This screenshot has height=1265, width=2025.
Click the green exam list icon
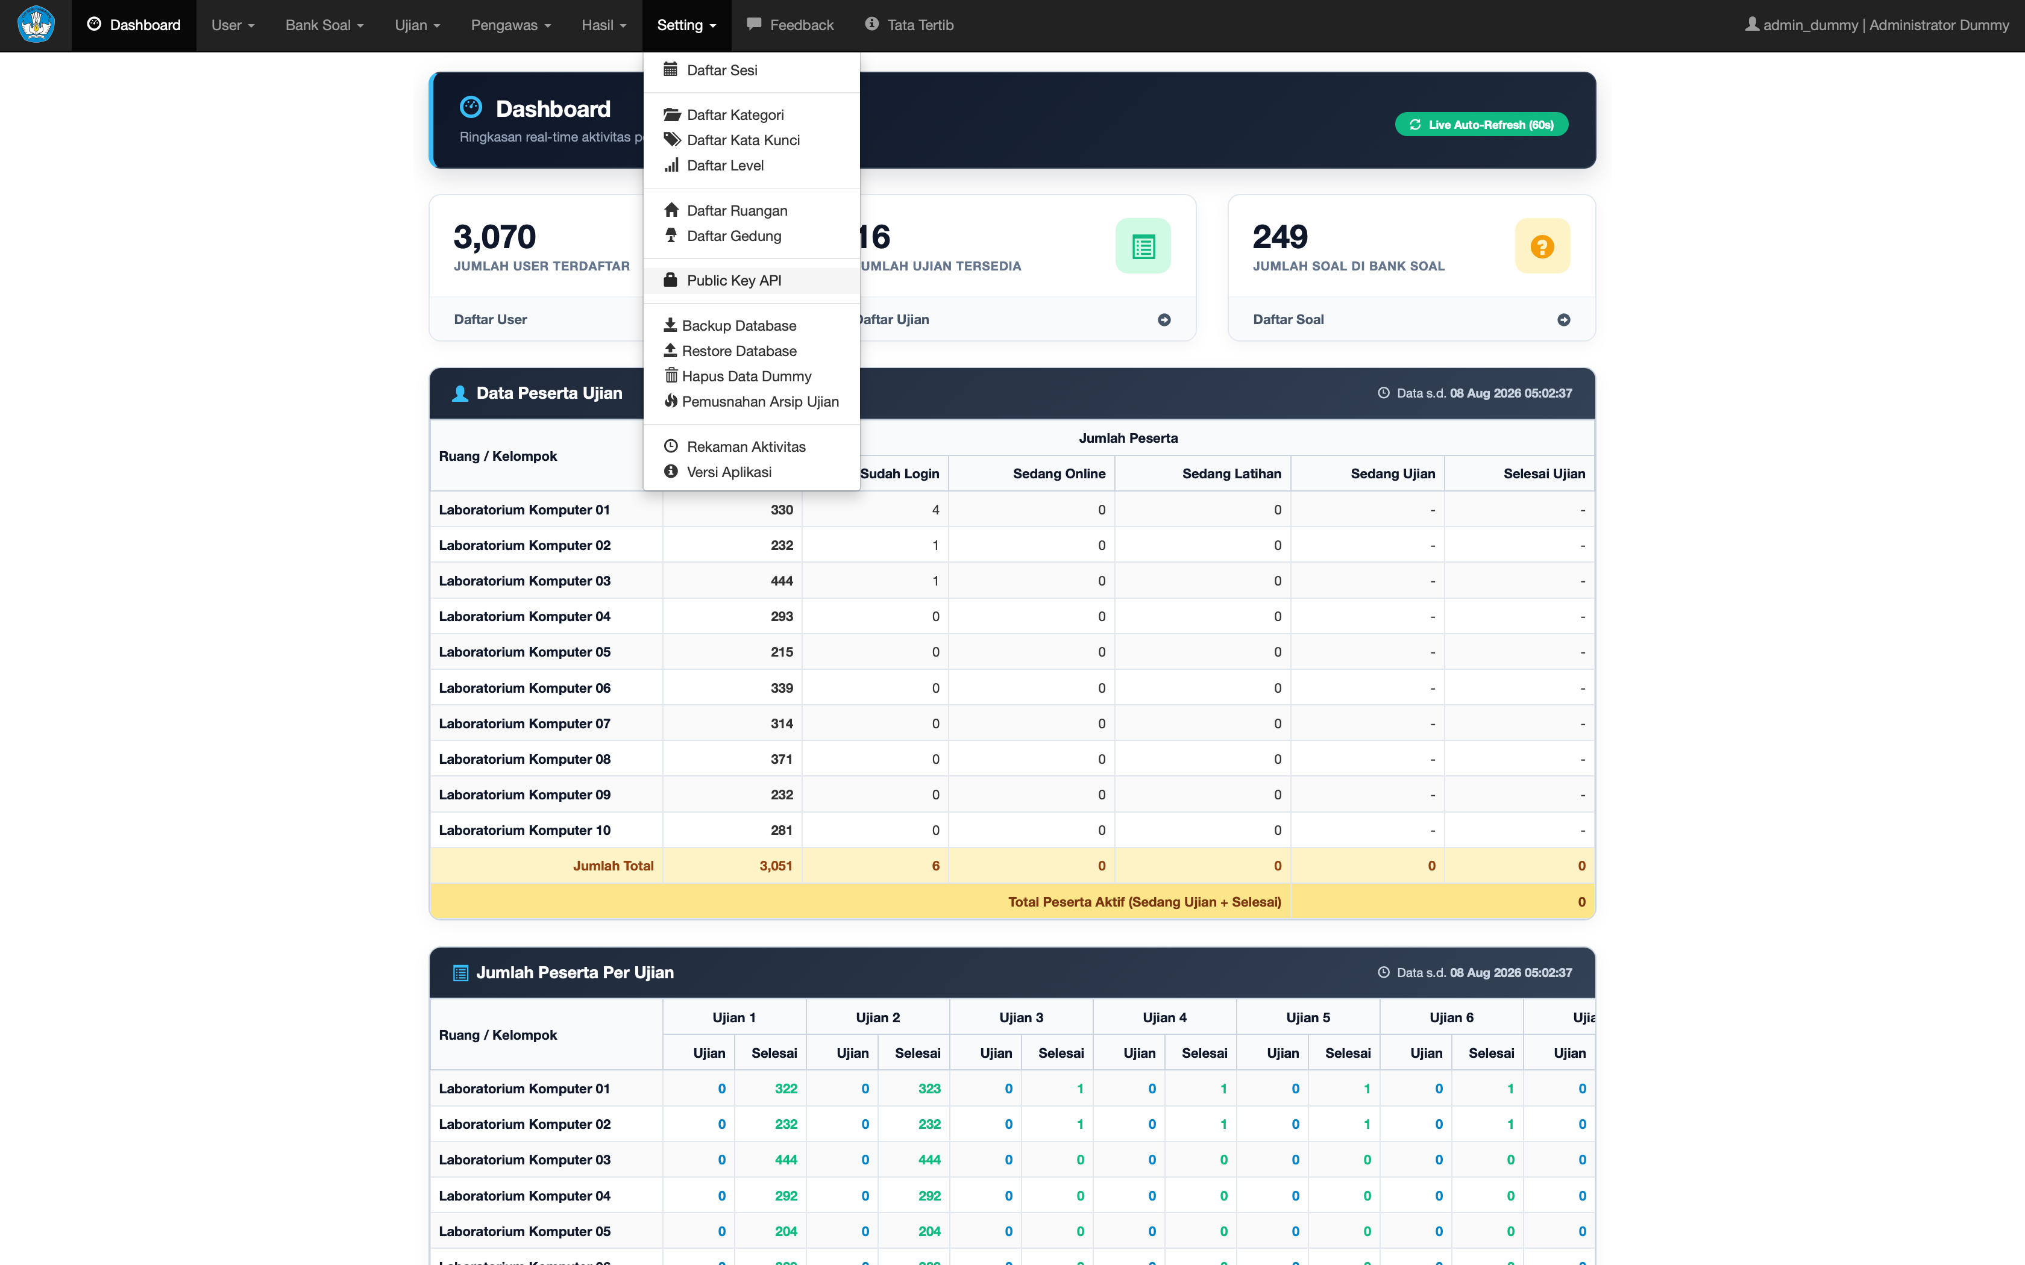(x=1142, y=247)
